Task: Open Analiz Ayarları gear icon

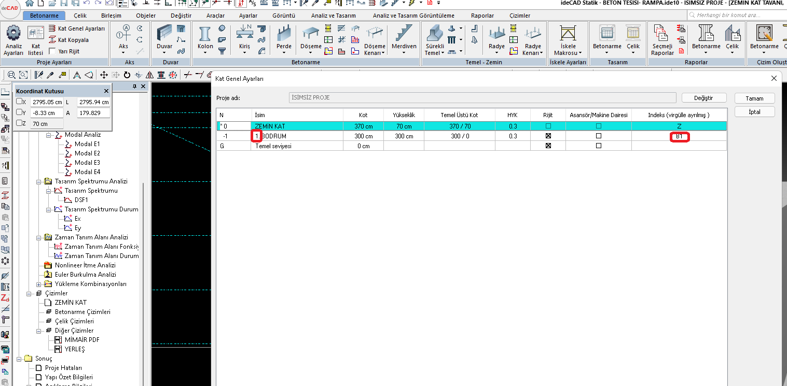Action: click(13, 34)
